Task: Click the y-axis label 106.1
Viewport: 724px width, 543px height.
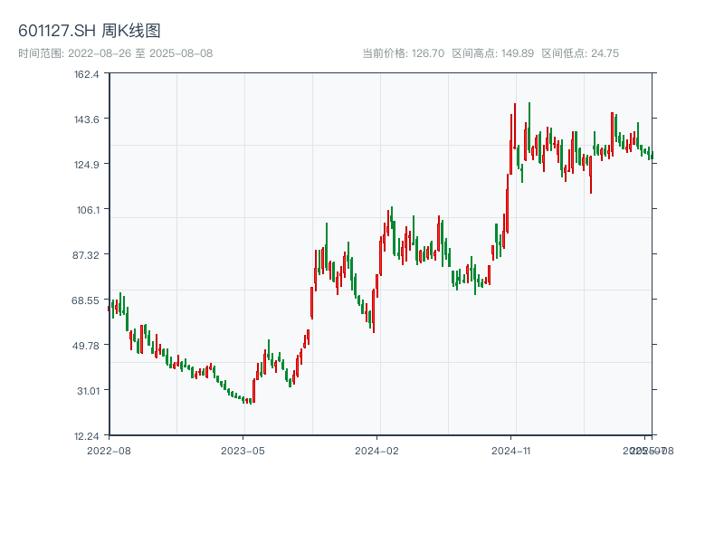Action: [x=88, y=210]
